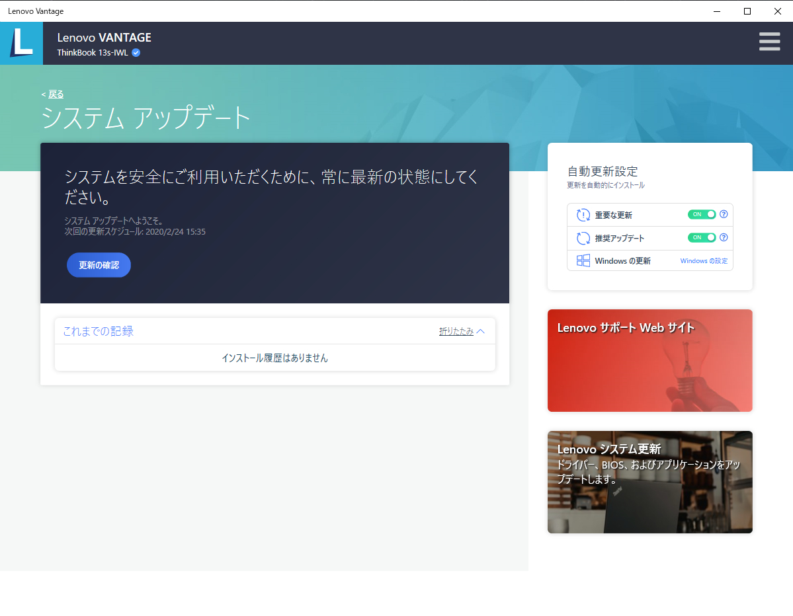Click the これまでの記録 heading

click(x=98, y=331)
